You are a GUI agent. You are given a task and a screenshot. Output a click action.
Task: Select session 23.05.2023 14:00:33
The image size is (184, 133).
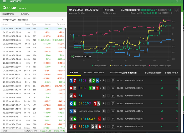[x=33, y=86]
